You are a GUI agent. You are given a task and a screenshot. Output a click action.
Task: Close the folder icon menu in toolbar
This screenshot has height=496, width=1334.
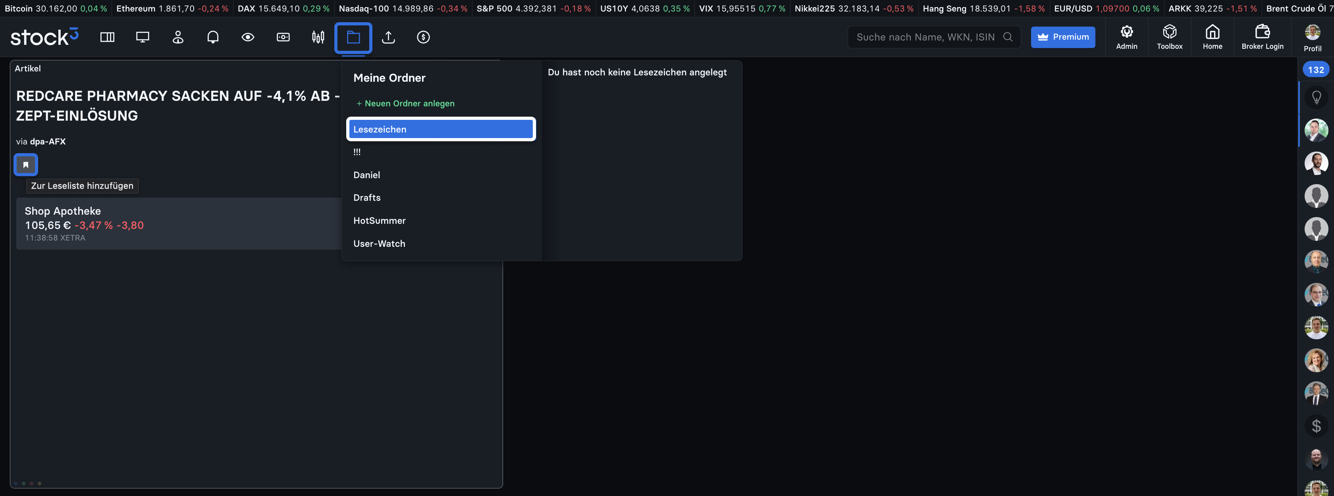tap(353, 37)
